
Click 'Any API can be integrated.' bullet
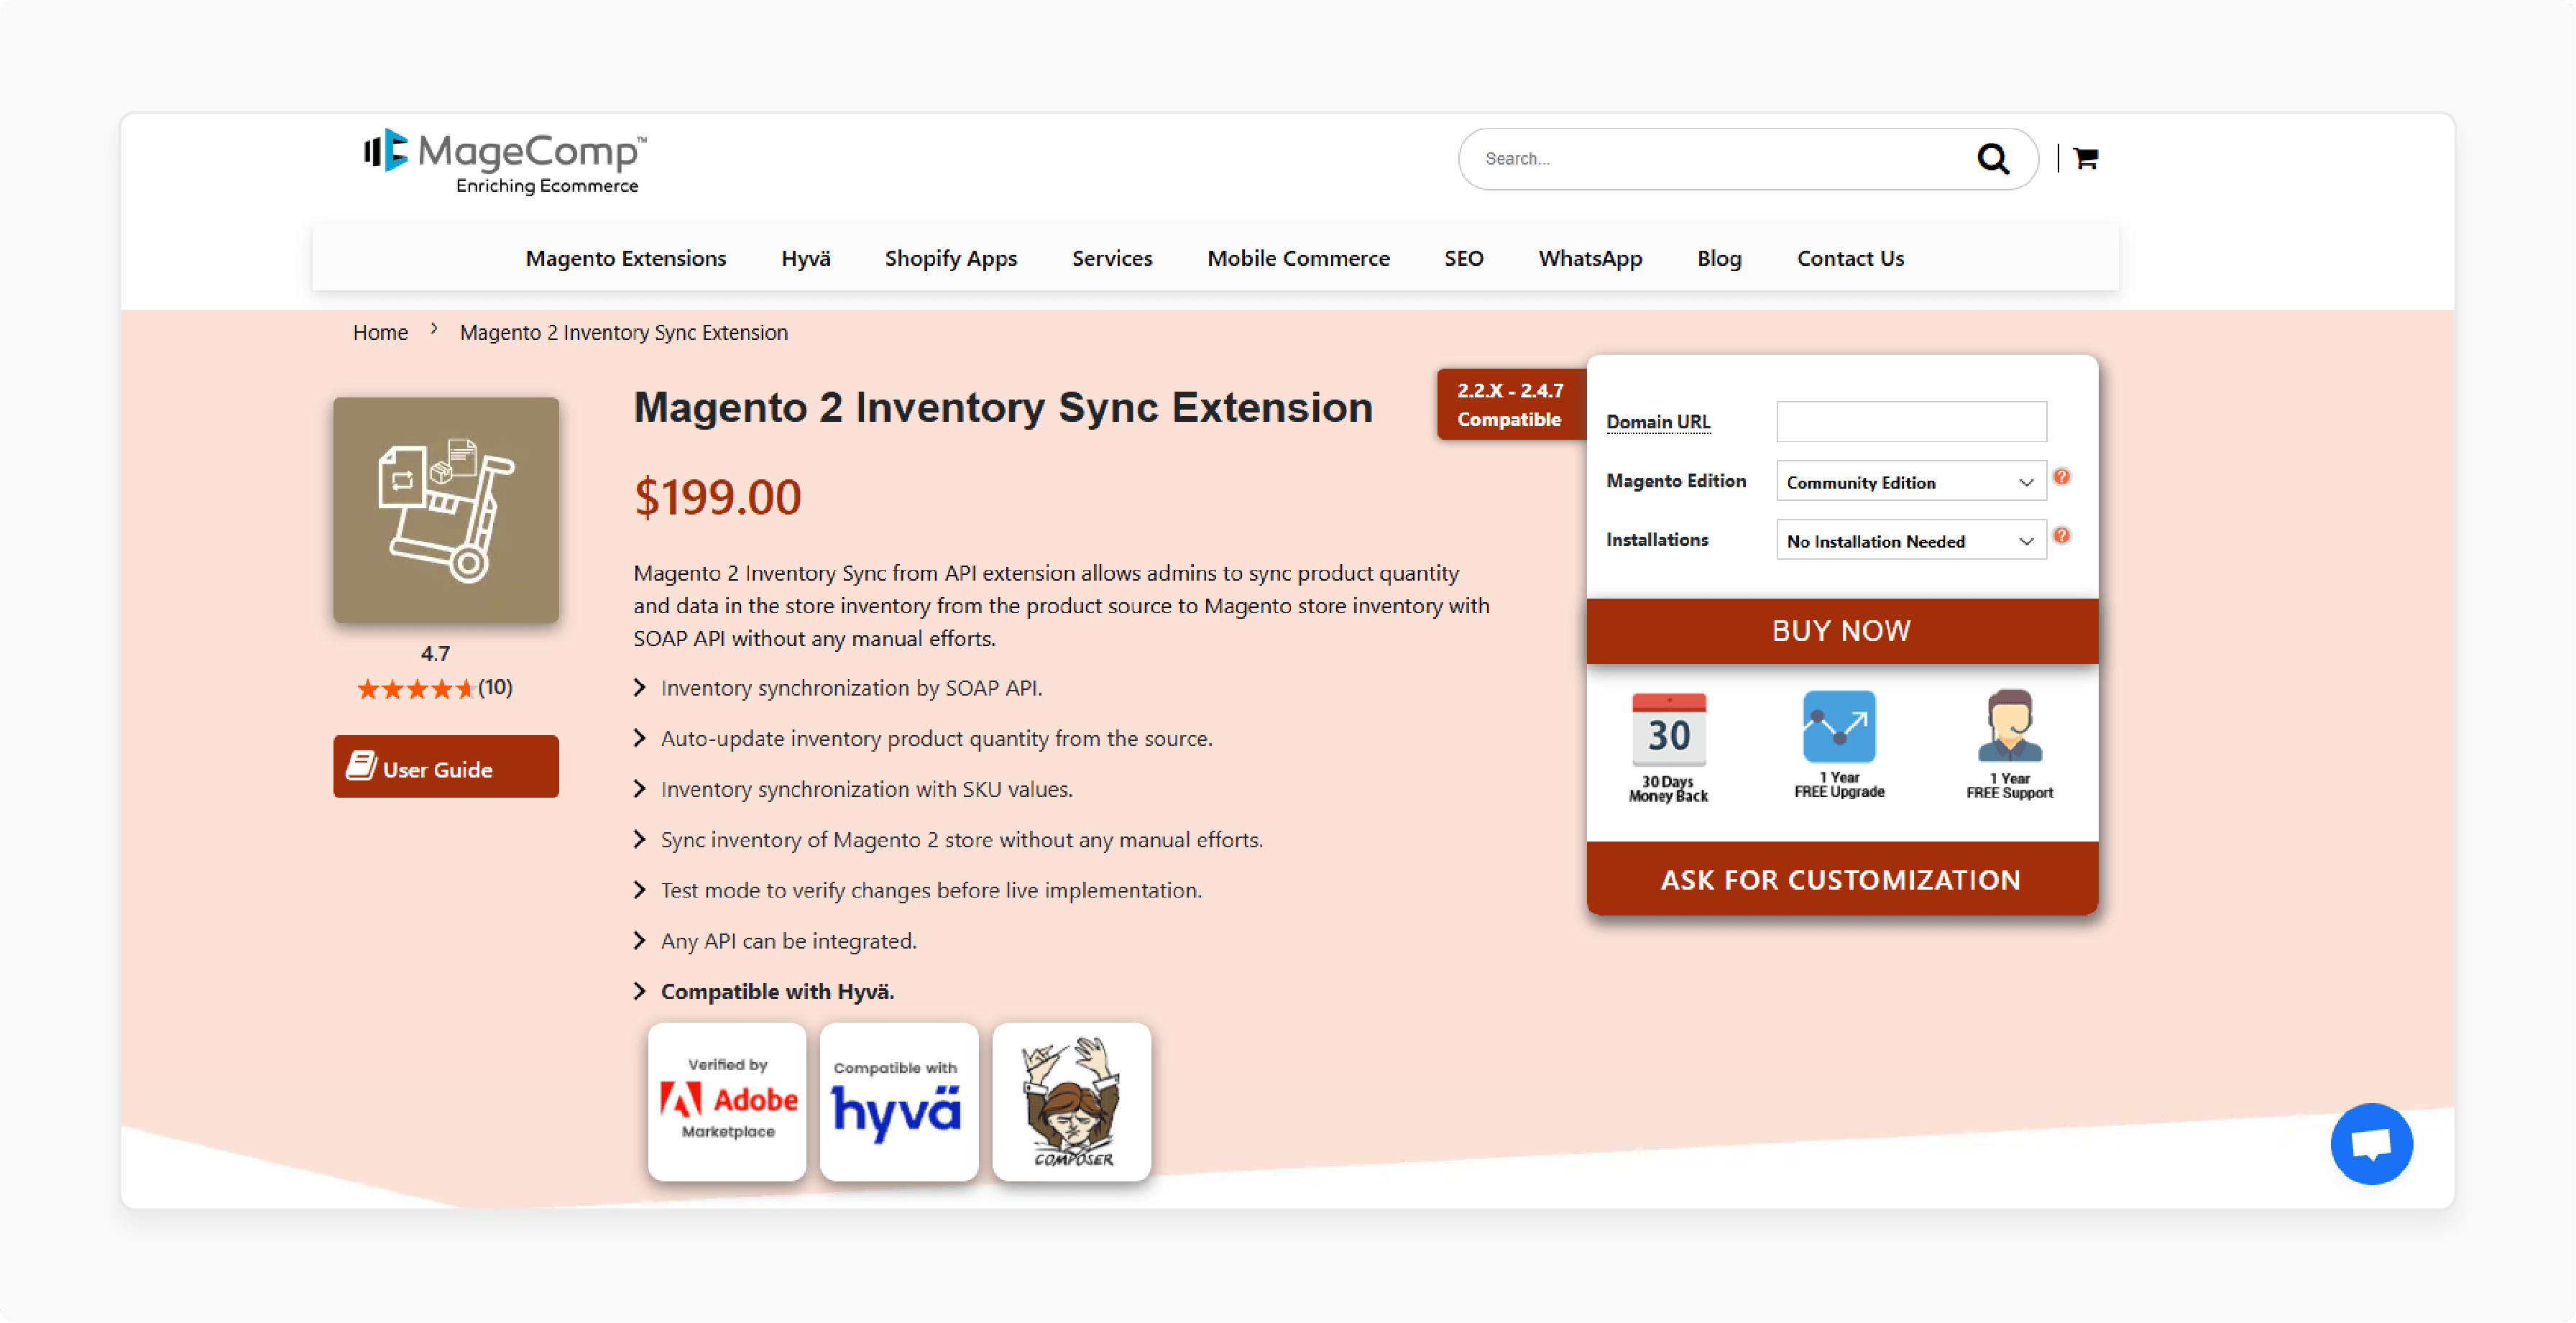pyautogui.click(x=788, y=941)
